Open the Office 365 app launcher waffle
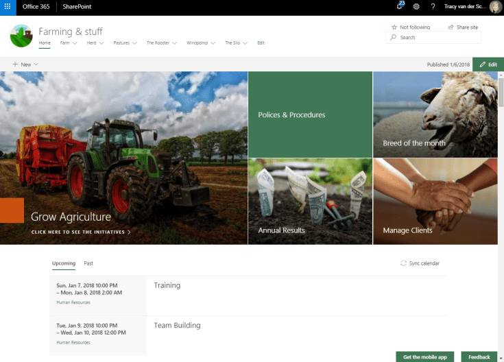This screenshot has width=504, height=362. tap(8, 6)
